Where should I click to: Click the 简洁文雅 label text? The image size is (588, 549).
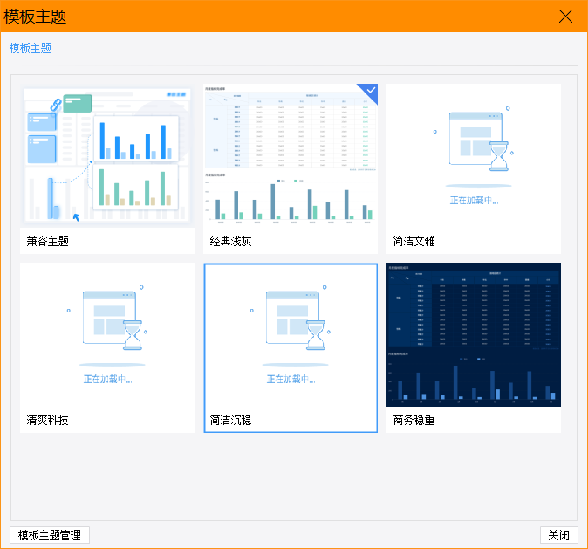click(x=414, y=241)
